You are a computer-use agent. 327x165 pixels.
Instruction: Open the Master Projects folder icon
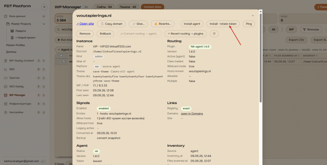click(x=8, y=24)
